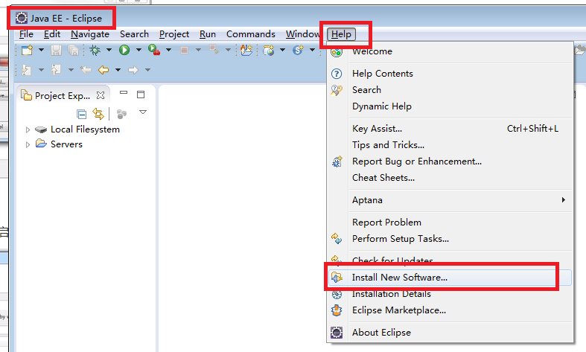The width and height of the screenshot is (586, 352).
Task: Click the Eclipse Marketplace icon
Action: tap(337, 310)
